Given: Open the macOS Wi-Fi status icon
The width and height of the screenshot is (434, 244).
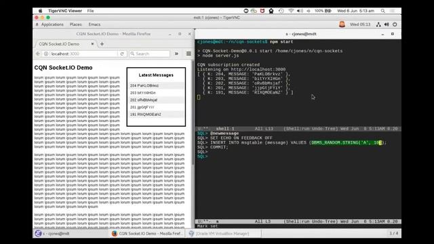Looking at the screenshot, I should (291, 11).
